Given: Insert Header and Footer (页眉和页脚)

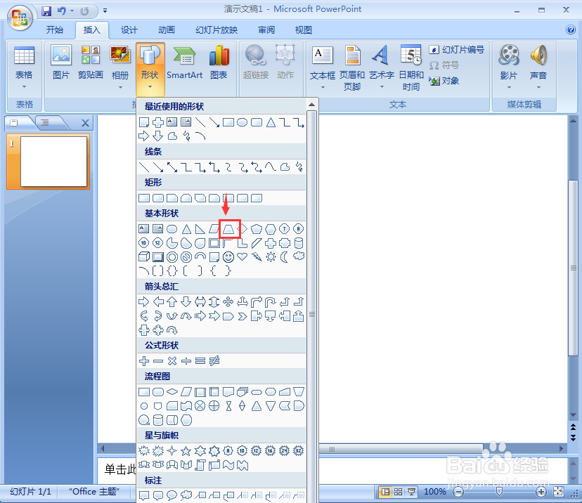Looking at the screenshot, I should (352, 69).
